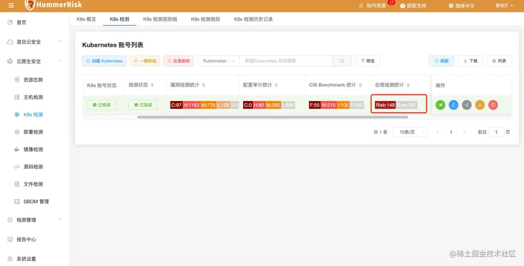Viewport: 524px width, 266px height.
Task: Open Kubernetes search field dropdown
Action: (x=218, y=61)
